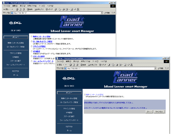Open Back history dropdown arrow in front window

63,65
